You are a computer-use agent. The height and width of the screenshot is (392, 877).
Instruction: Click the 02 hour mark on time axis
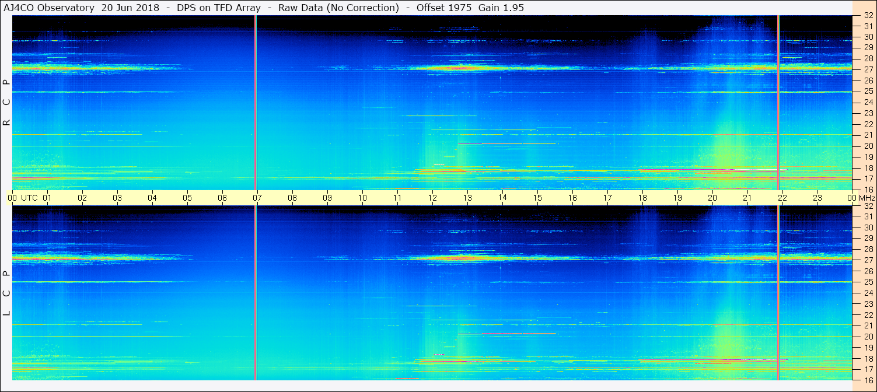[x=82, y=198]
